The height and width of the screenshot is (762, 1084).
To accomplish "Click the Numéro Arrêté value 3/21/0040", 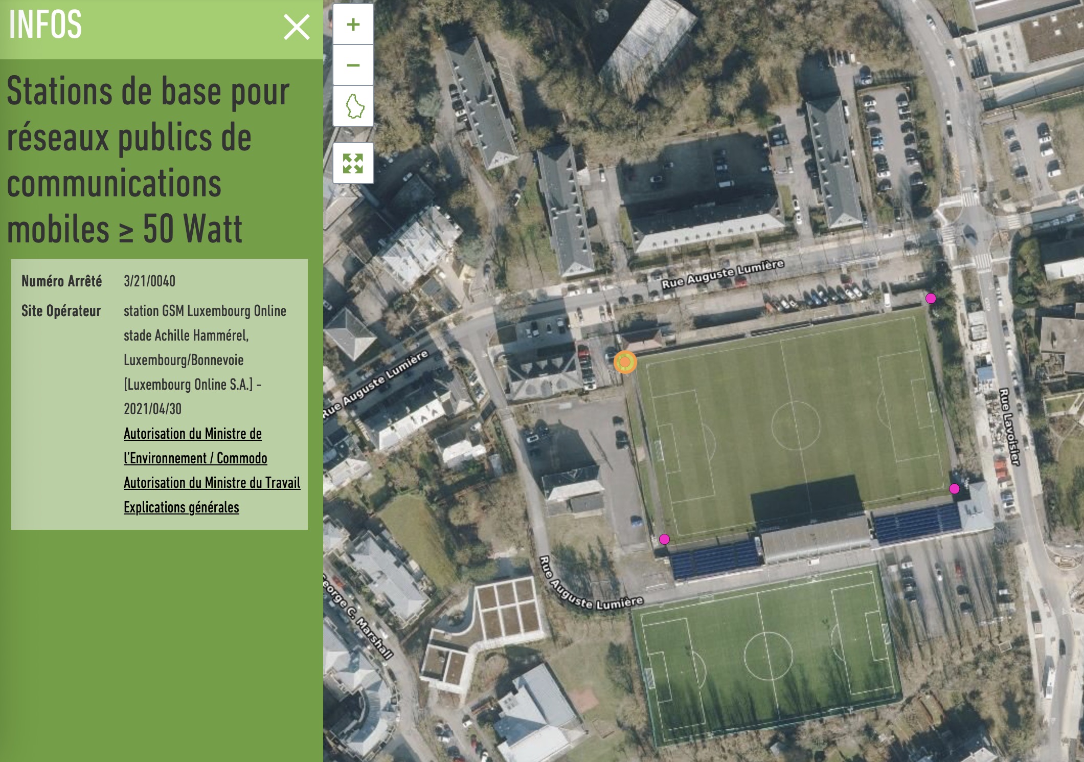I will [149, 281].
